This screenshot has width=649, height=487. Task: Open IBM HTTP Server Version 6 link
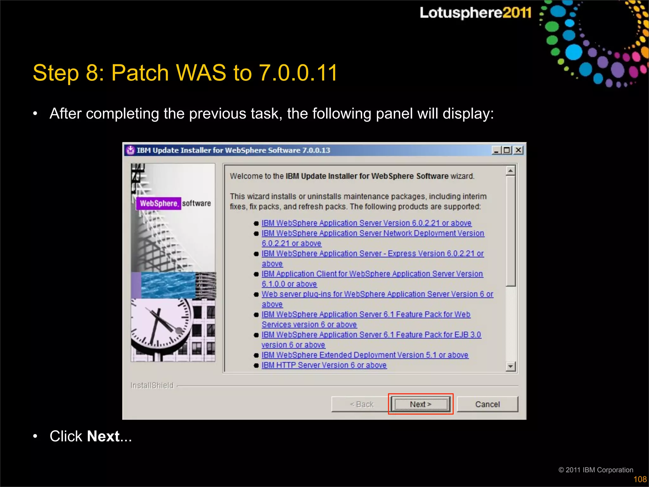click(x=324, y=365)
